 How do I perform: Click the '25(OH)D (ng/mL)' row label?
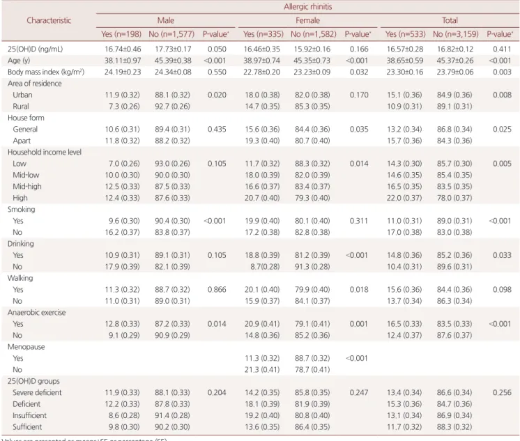click(35, 49)
